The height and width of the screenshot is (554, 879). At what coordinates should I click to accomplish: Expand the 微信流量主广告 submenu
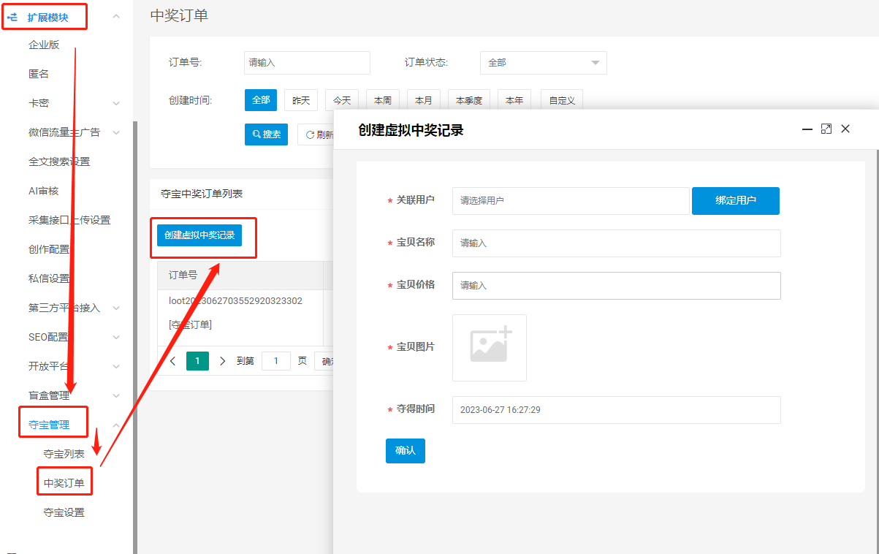(116, 133)
